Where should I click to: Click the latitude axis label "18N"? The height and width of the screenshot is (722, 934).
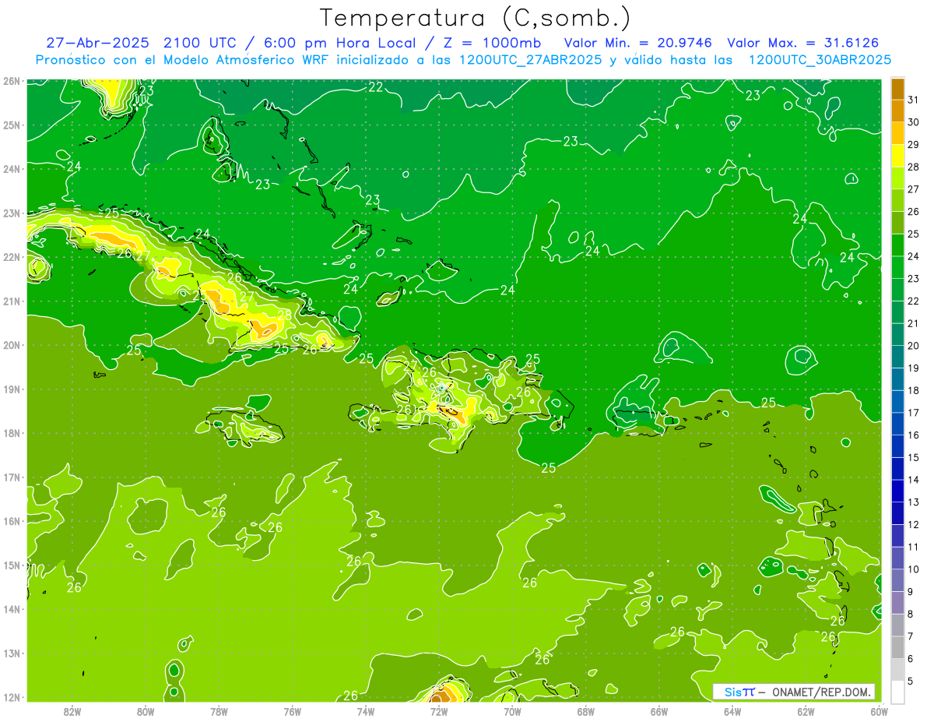(11, 433)
